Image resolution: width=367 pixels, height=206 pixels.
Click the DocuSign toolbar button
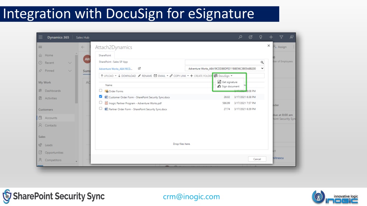coord(223,76)
